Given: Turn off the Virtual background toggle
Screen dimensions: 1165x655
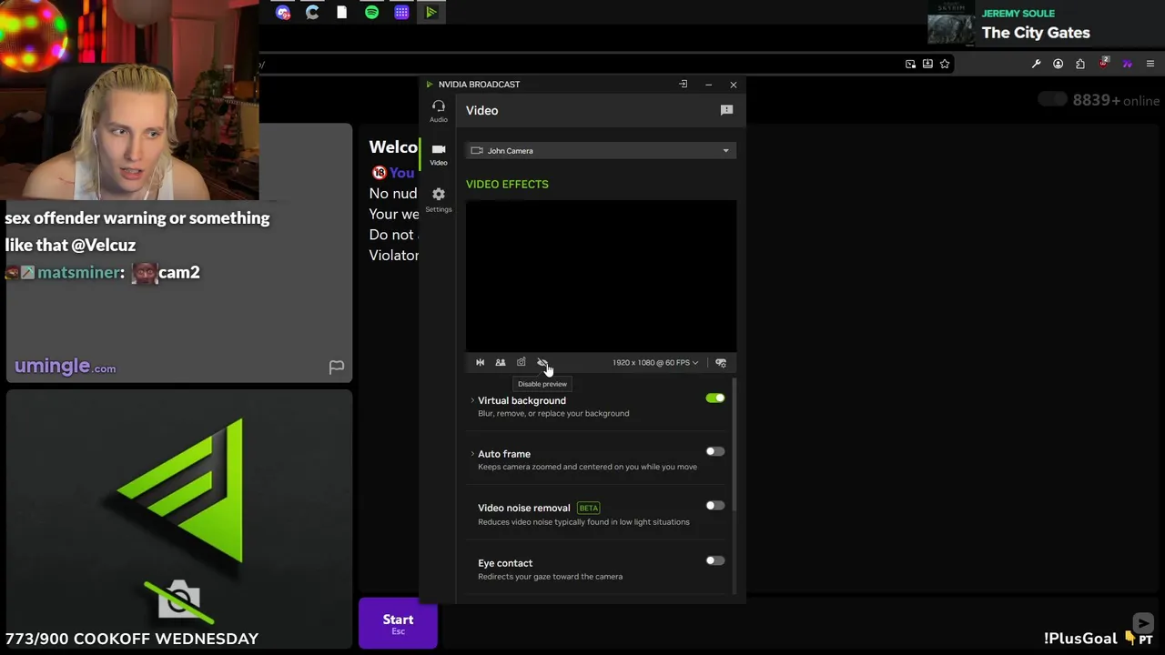Looking at the screenshot, I should pyautogui.click(x=715, y=398).
